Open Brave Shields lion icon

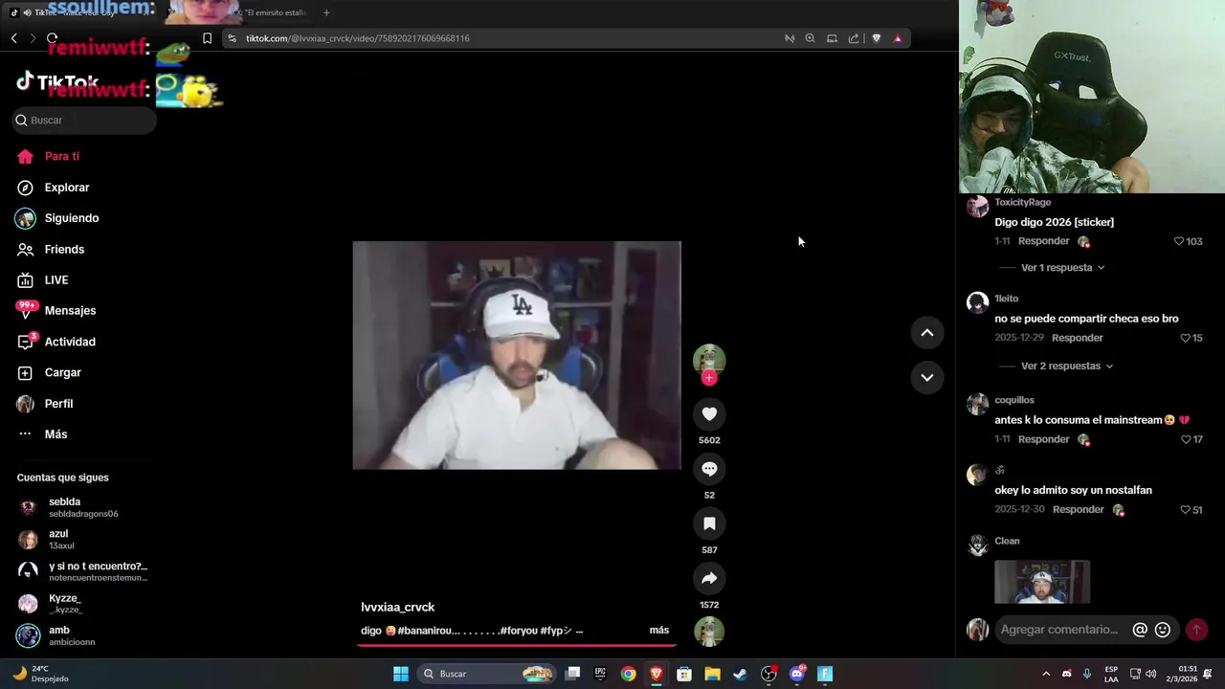pos(876,38)
